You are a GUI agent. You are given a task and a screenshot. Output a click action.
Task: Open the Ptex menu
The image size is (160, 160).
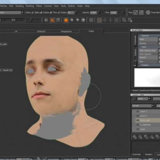coord(11,6)
